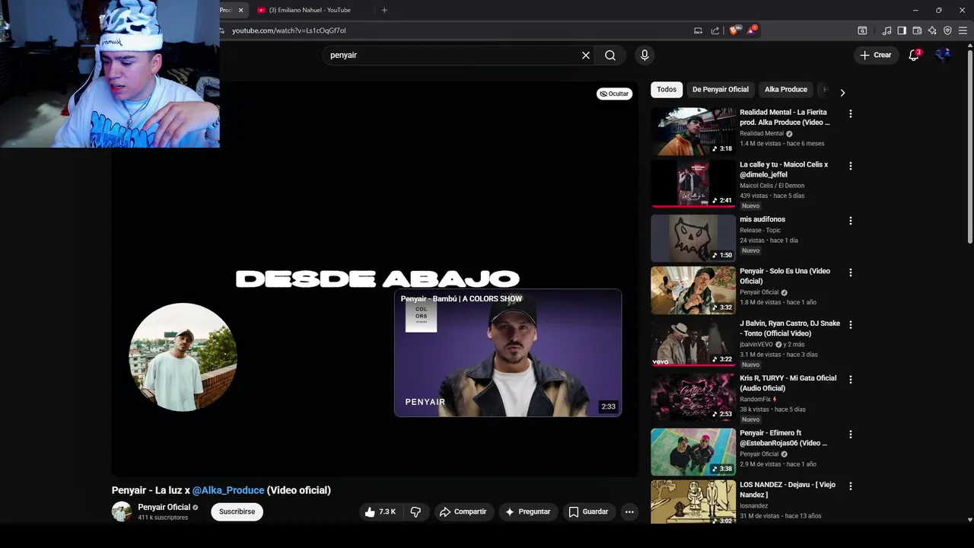
Task: Open Brave Rewards triangle icon
Action: click(x=752, y=30)
